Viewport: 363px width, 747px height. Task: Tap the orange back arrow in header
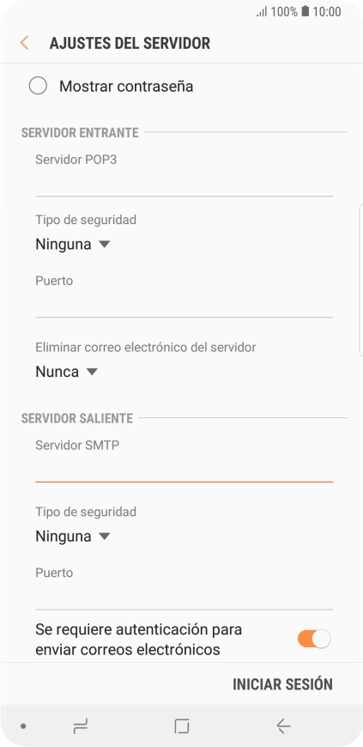pyautogui.click(x=24, y=43)
